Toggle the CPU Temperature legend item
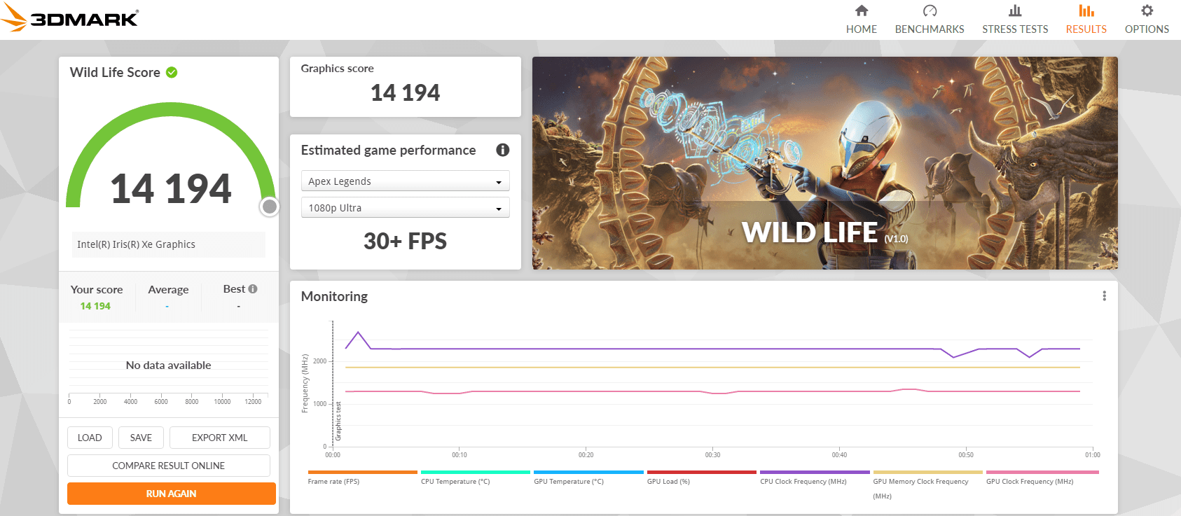 coord(475,478)
